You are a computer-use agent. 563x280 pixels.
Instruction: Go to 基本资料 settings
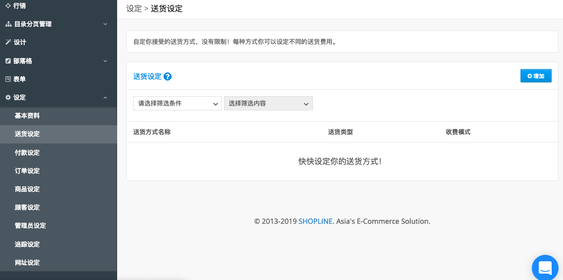(x=58, y=116)
